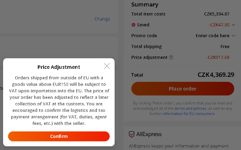This screenshot has width=241, height=150.
Task: Close the Price Adjustment dialog
Action: point(107,66)
